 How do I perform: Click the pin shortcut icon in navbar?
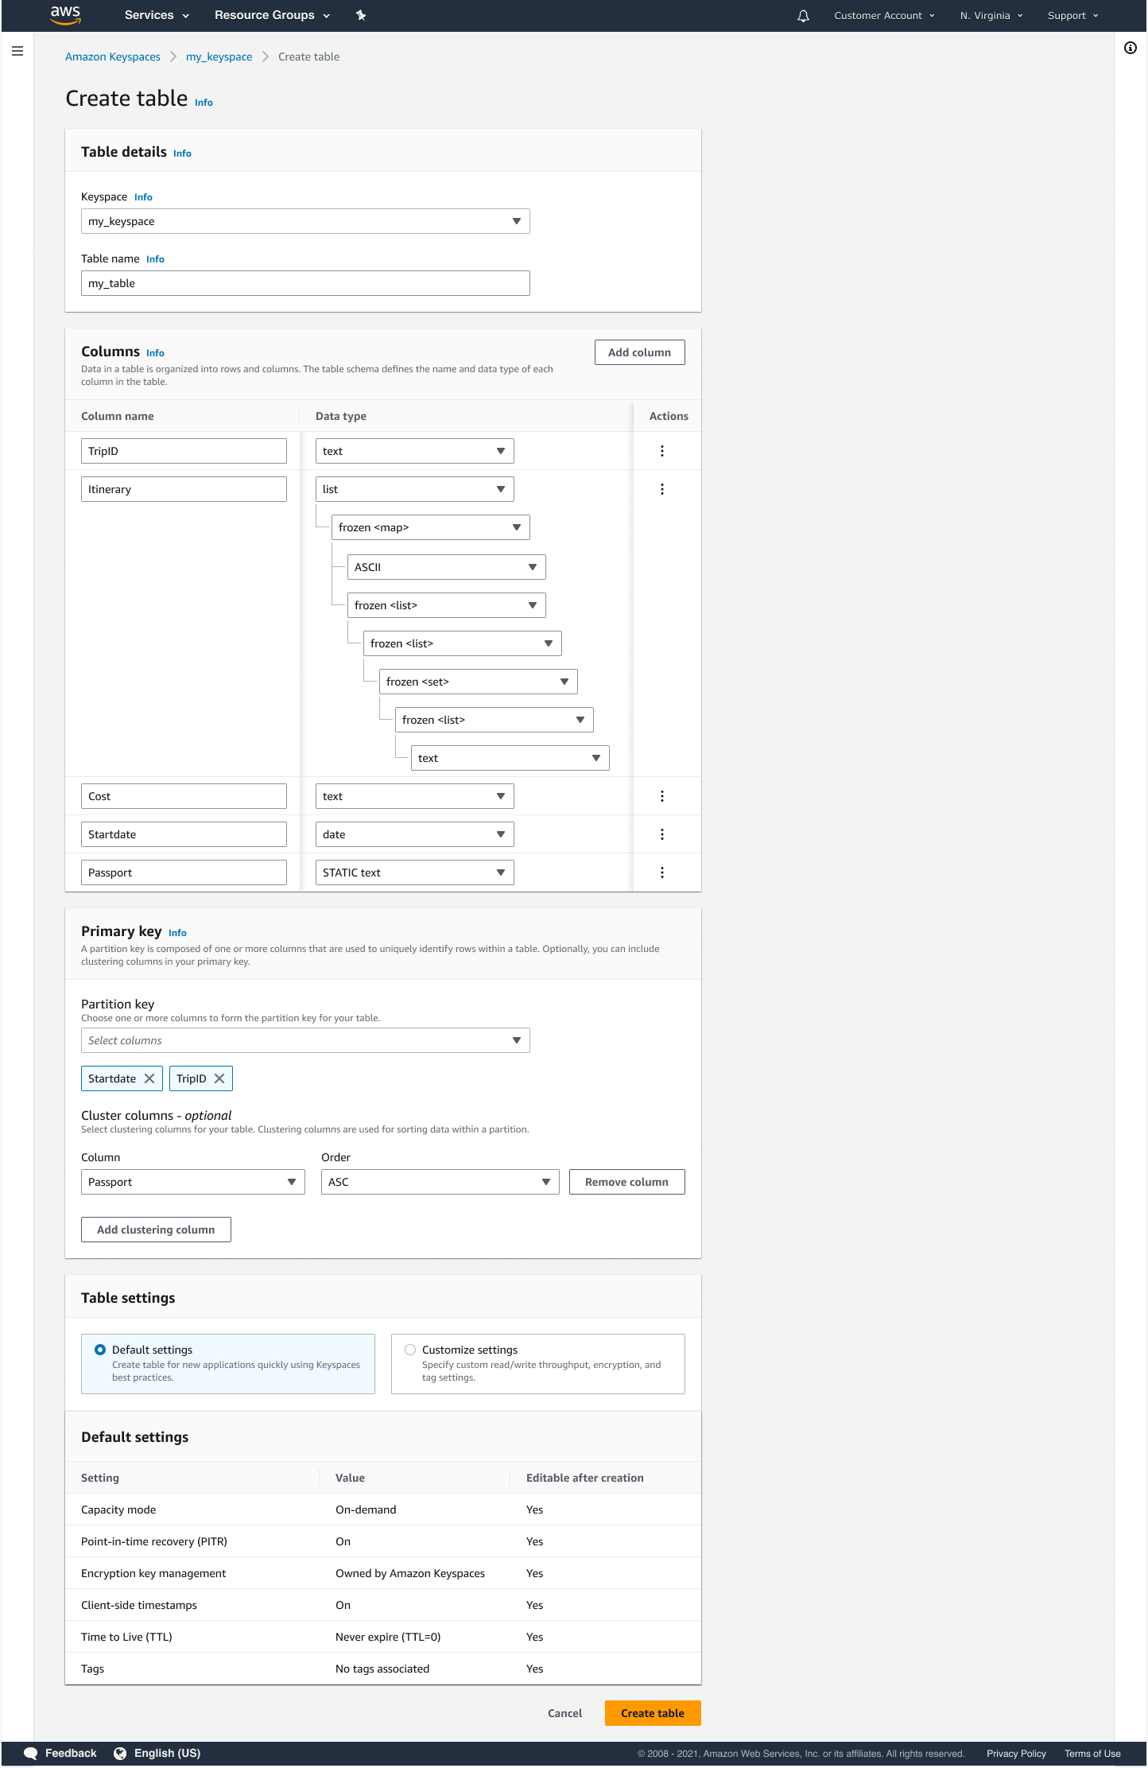click(x=361, y=16)
